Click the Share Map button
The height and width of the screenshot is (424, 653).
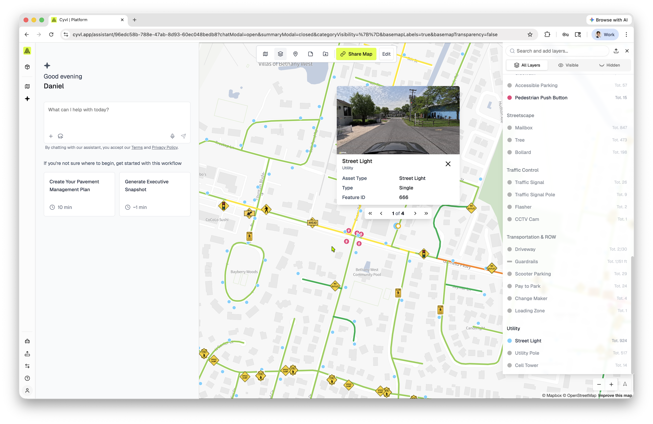(356, 54)
